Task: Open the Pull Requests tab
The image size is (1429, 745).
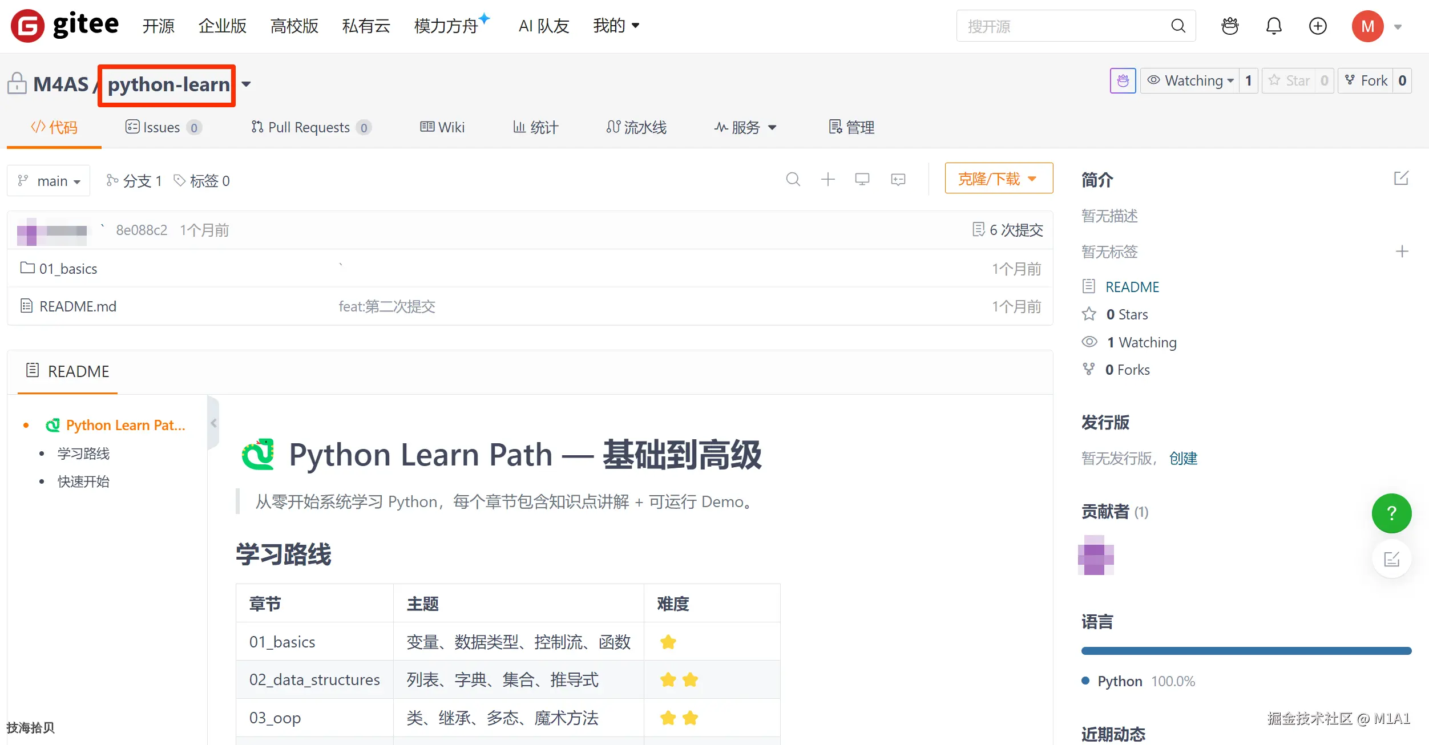Action: point(311,127)
